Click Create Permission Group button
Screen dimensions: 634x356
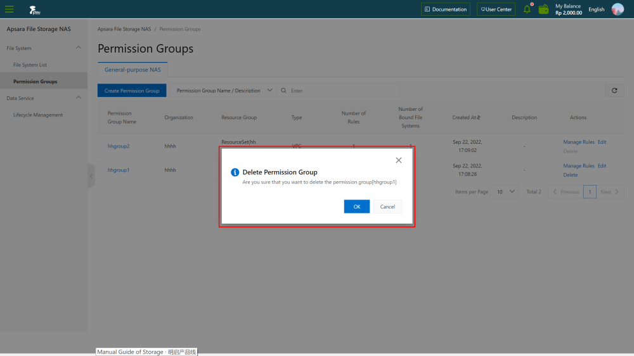point(132,91)
